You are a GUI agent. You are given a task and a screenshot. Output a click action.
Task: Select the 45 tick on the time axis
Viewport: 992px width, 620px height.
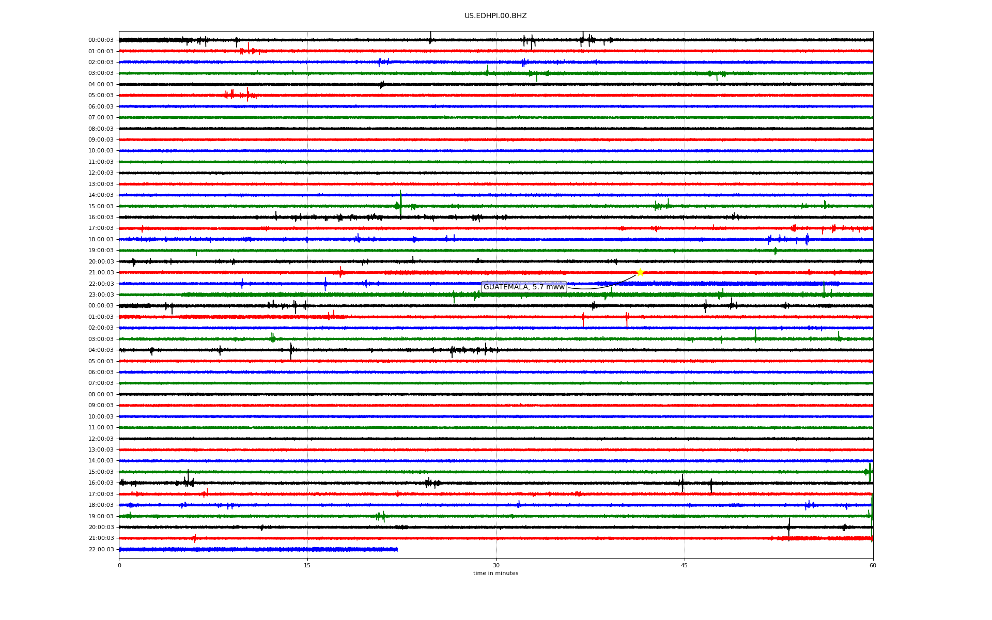pyautogui.click(x=685, y=565)
